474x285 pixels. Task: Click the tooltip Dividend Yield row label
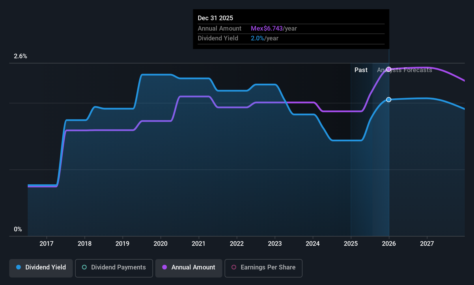218,38
